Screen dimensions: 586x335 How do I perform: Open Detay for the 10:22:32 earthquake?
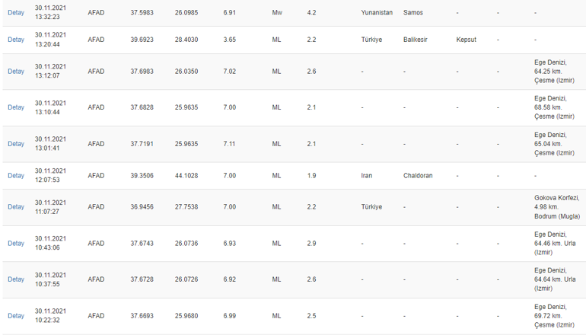[16, 315]
